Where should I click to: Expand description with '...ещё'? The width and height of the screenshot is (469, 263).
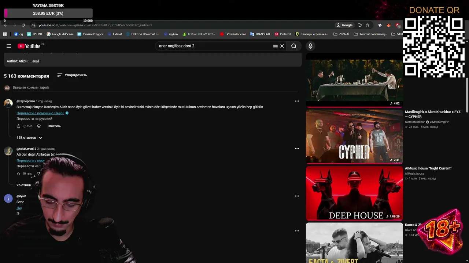click(34, 61)
